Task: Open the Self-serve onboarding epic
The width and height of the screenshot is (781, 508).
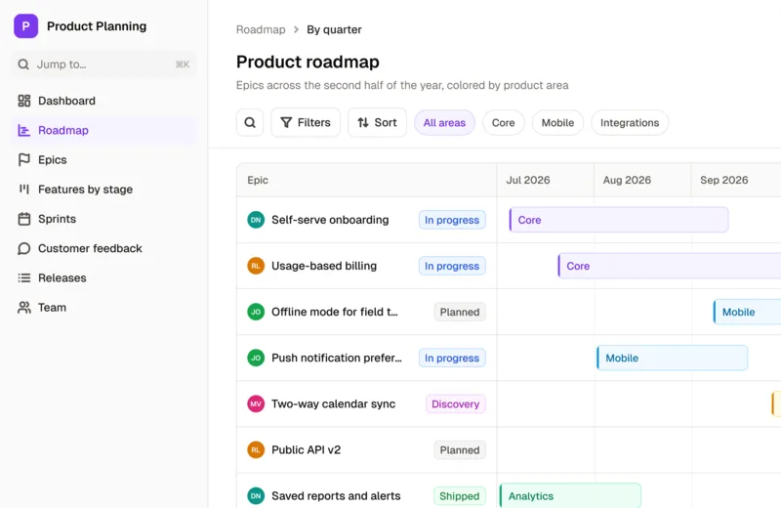Action: coord(330,220)
